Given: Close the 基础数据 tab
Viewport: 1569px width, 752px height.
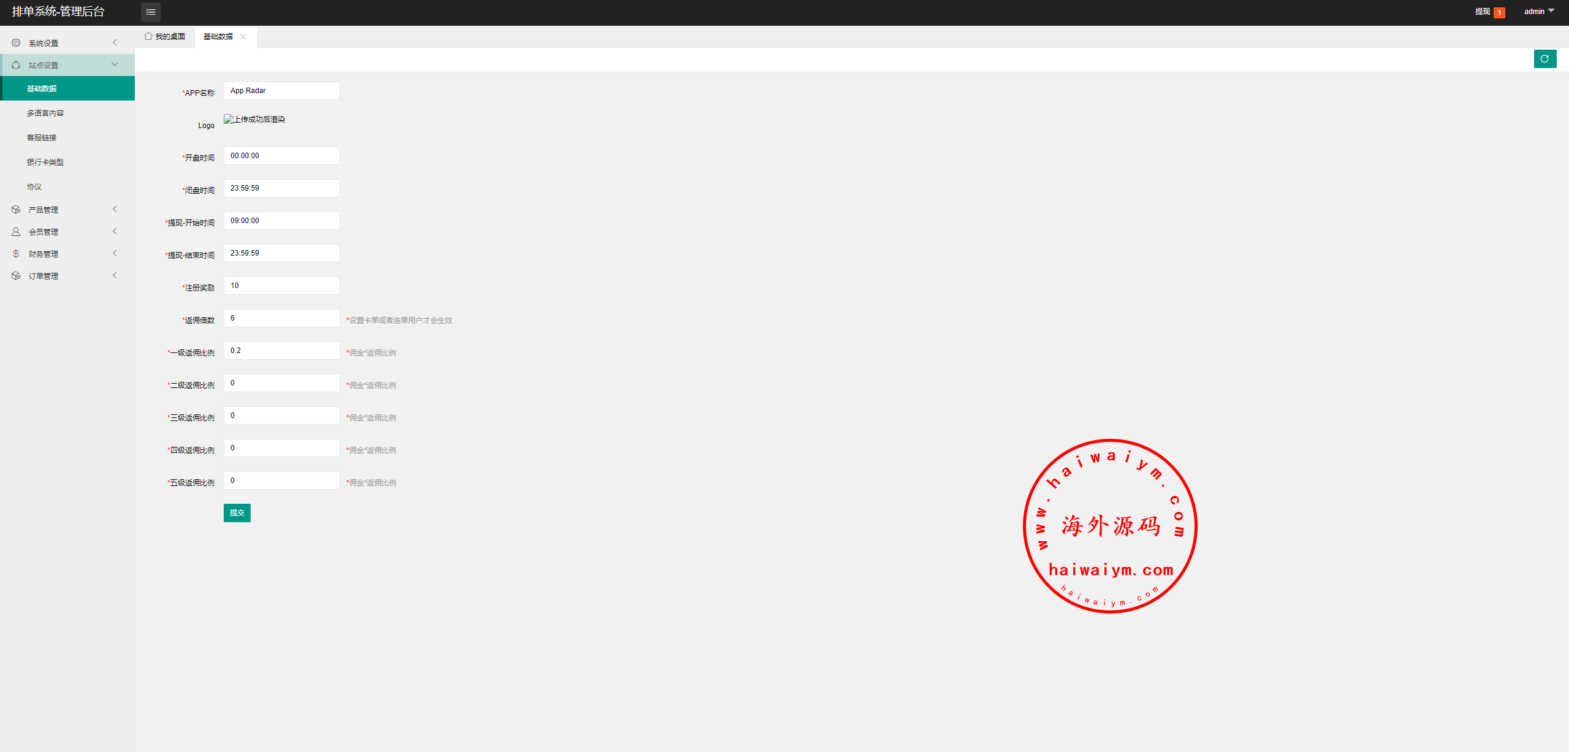Looking at the screenshot, I should tap(243, 37).
